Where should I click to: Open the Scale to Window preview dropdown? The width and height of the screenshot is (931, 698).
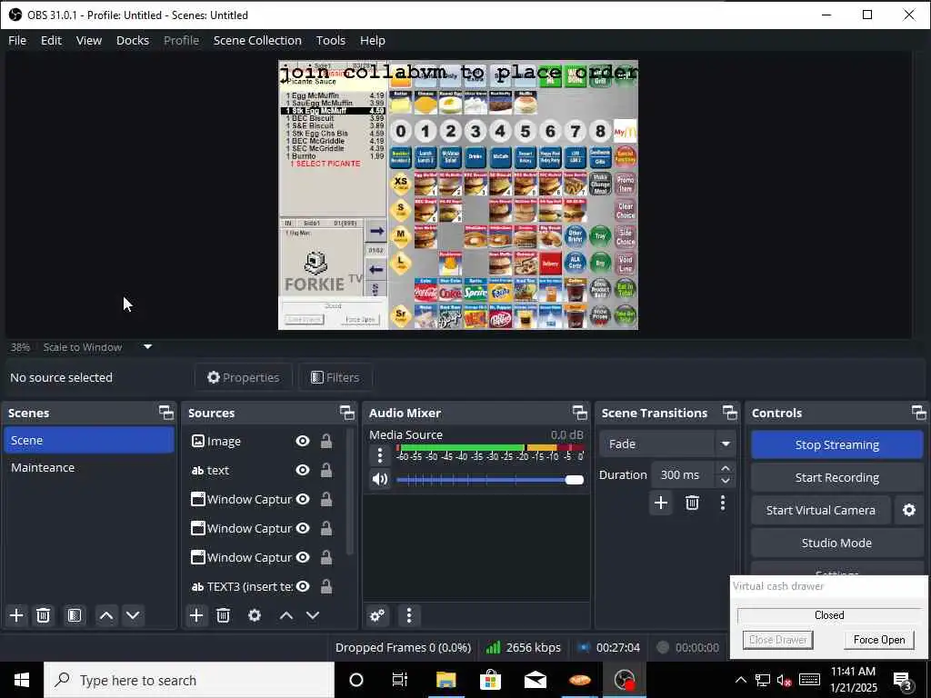[148, 346]
